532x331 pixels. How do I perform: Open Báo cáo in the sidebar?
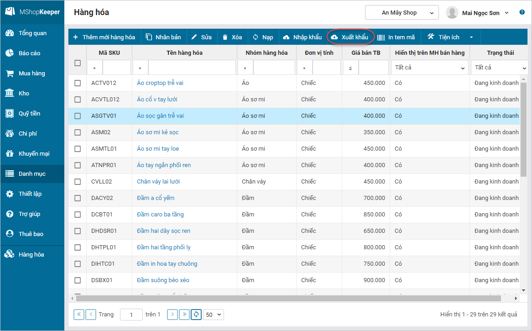point(29,53)
